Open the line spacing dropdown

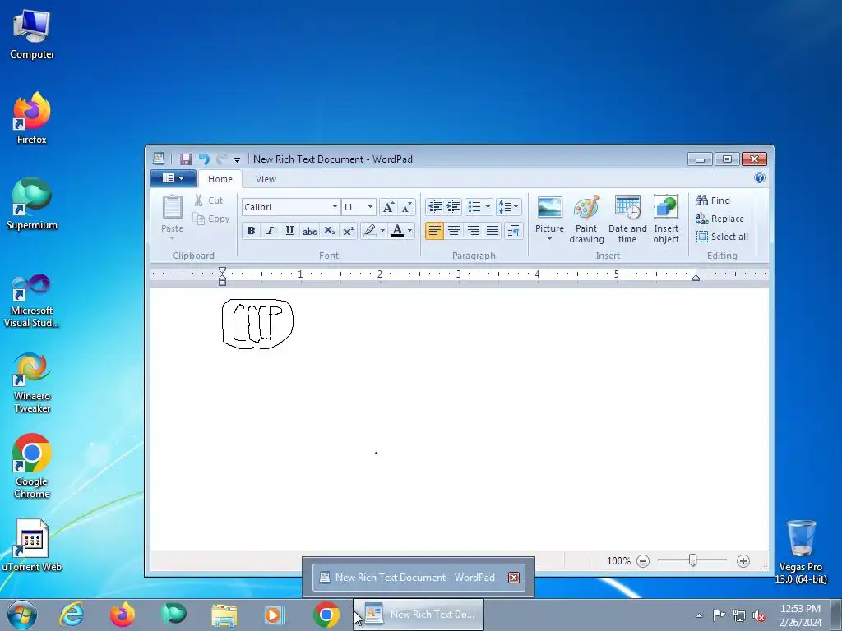coord(508,206)
